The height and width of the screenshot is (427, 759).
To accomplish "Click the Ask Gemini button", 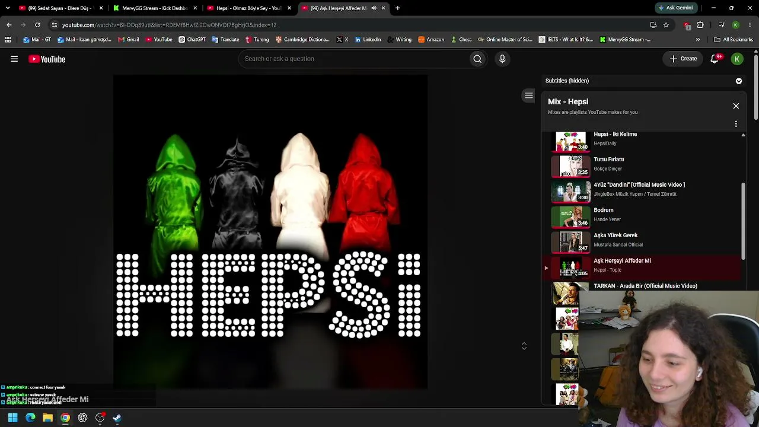I will 675,8.
